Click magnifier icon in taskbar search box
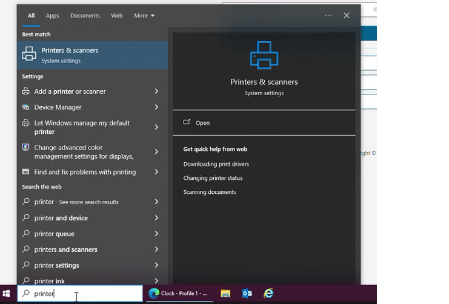The image size is (449, 304). click(26, 293)
